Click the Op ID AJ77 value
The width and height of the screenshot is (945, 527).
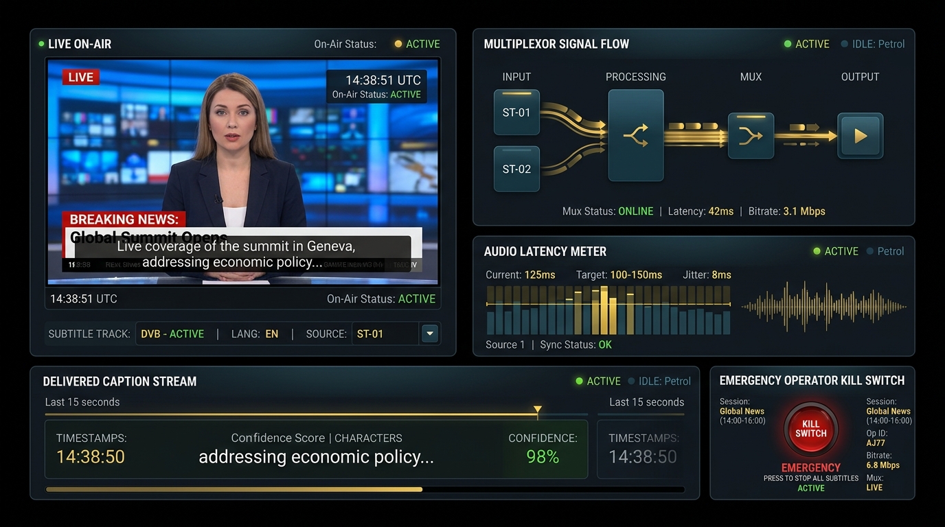[876, 443]
